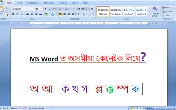The width and height of the screenshot is (176, 110).
Task: Click the Copy icon in Clipboard group
Action: (x=7, y=12)
